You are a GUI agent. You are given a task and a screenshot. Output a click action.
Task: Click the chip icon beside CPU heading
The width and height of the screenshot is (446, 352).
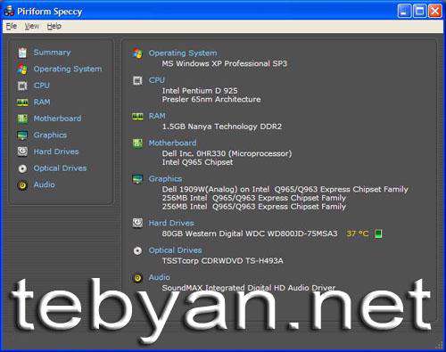point(137,80)
